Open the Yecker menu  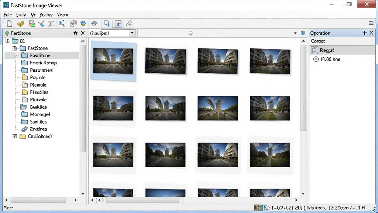coord(46,15)
